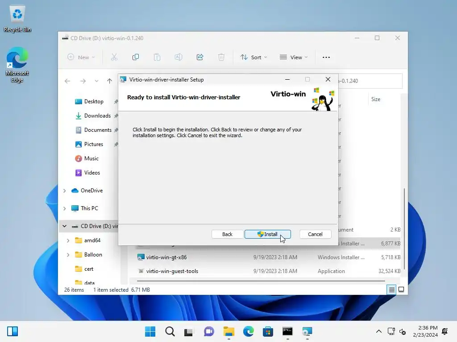
Task: Click the Up one level arrow
Action: [x=109, y=81]
